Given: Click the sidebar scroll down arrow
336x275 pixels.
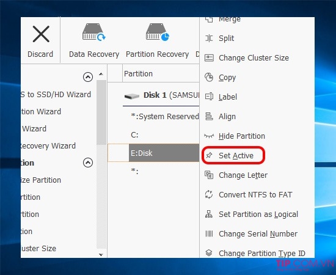Looking at the screenshot, I should point(101,255).
